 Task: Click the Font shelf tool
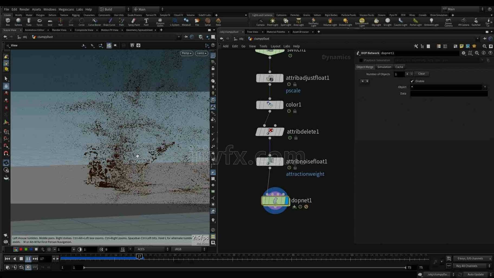coord(146,22)
